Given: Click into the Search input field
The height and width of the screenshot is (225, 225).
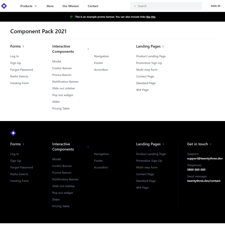Looking at the screenshot, I should point(166,6).
